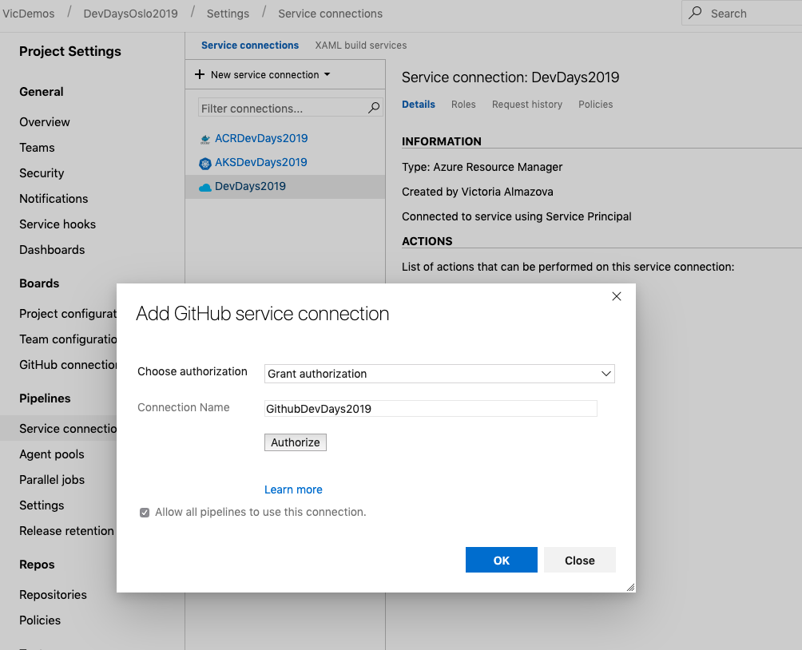The height and width of the screenshot is (650, 802).
Task: Click the Connection Name input field
Action: coord(430,408)
